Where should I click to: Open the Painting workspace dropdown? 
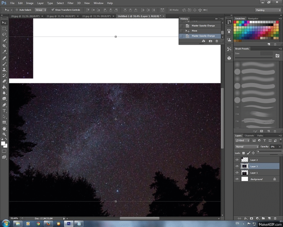(268, 10)
